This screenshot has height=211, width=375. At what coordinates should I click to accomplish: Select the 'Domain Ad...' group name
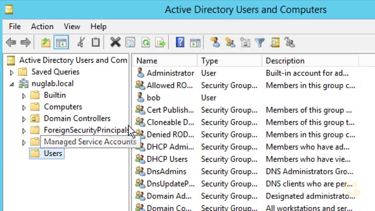pyautogui.click(x=169, y=196)
